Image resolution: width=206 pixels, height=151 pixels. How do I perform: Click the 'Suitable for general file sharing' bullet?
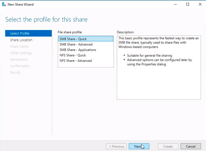[x=149, y=56]
